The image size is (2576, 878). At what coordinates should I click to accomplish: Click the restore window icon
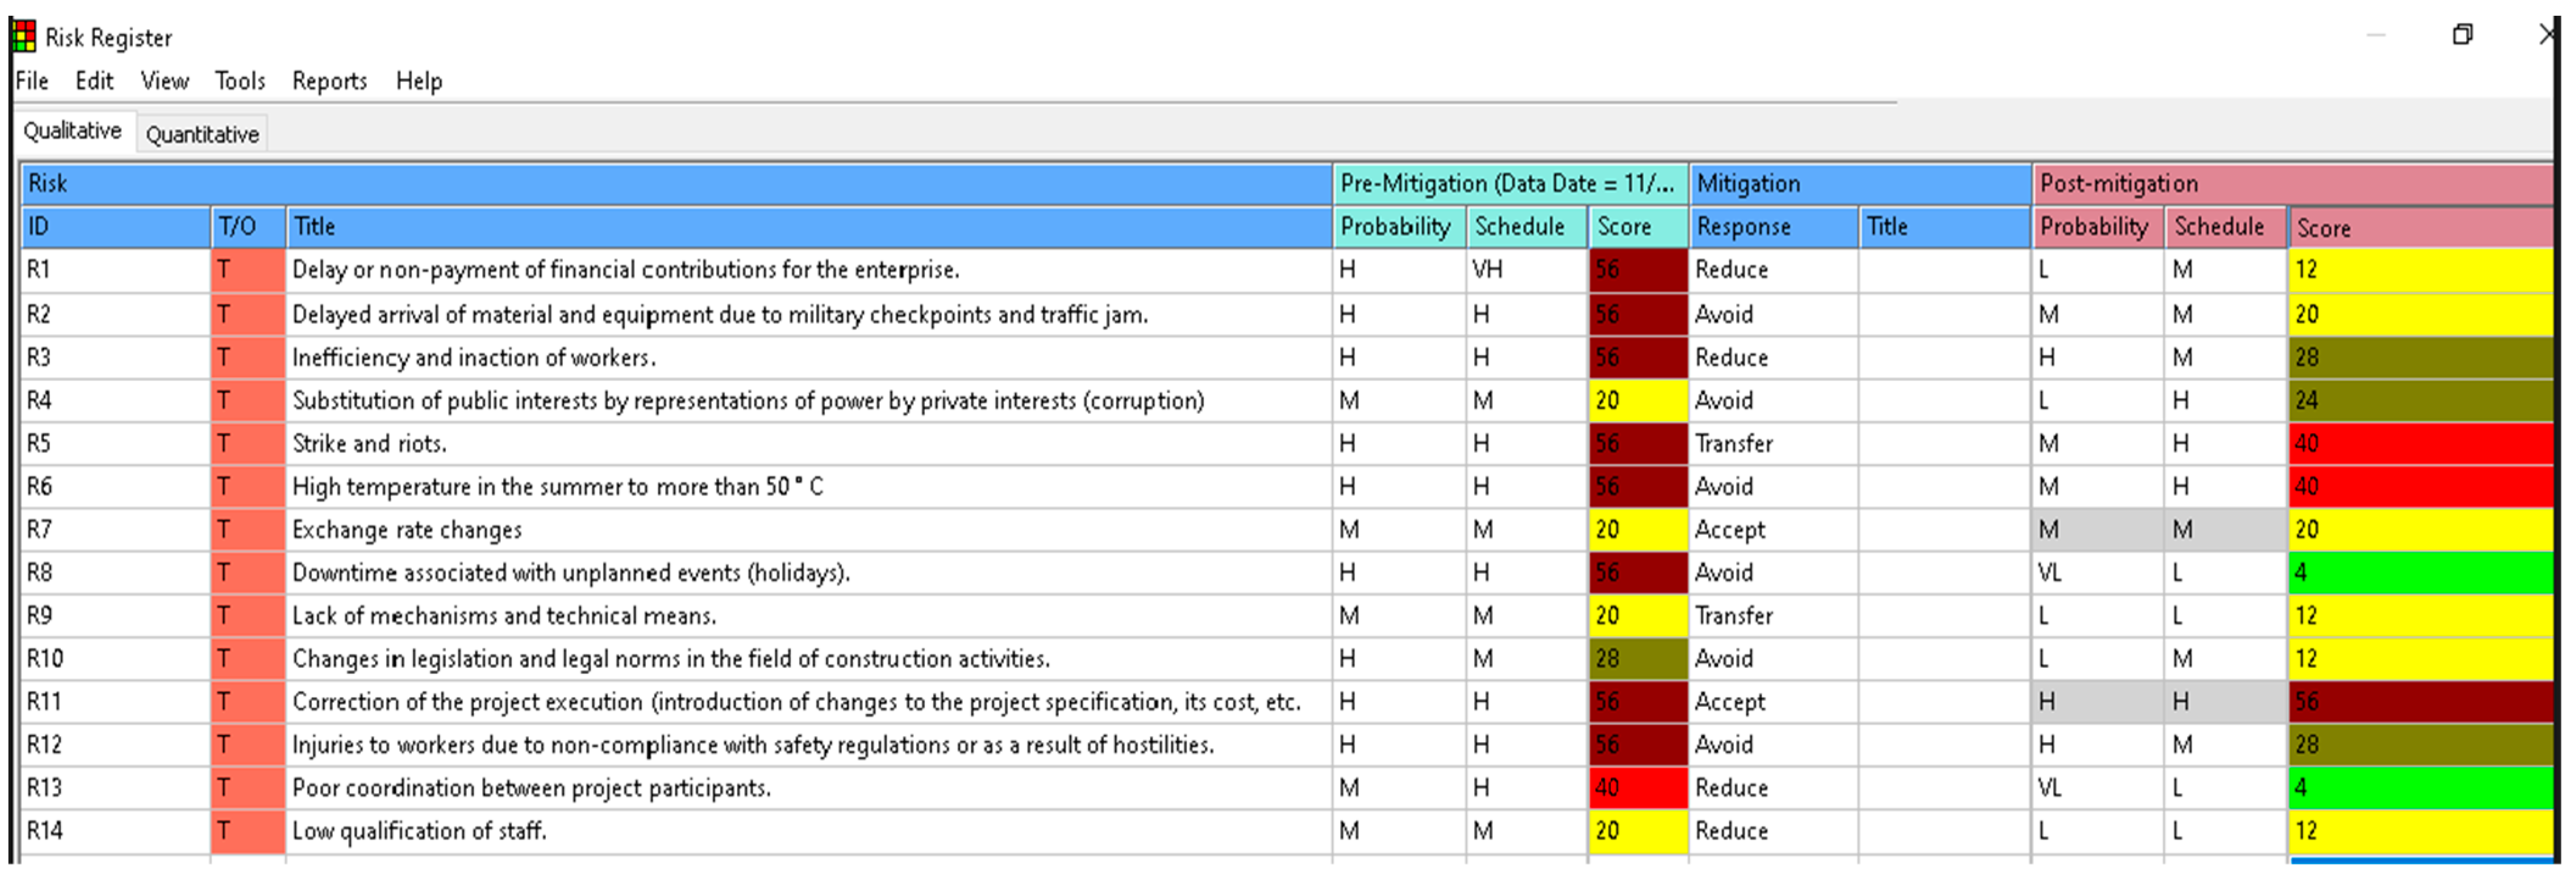[2462, 35]
